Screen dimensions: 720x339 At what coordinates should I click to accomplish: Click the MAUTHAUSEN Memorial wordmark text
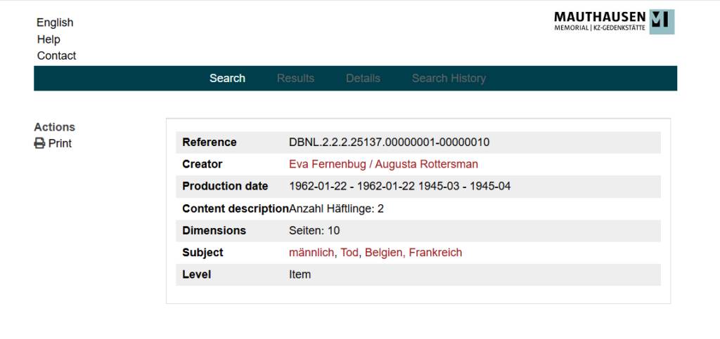point(600,21)
